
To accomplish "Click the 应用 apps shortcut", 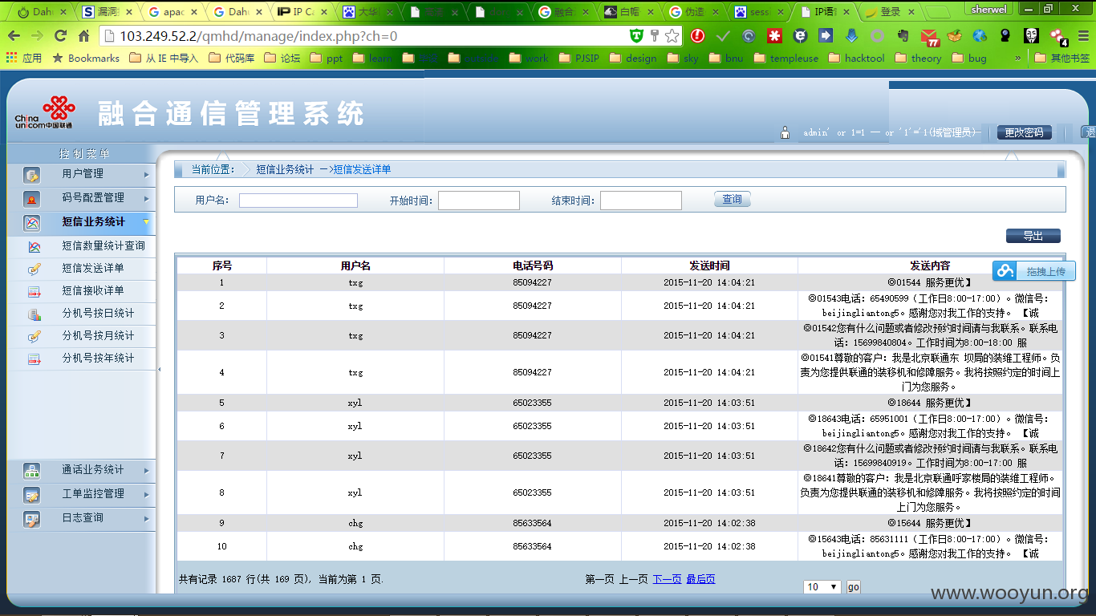I will point(23,58).
